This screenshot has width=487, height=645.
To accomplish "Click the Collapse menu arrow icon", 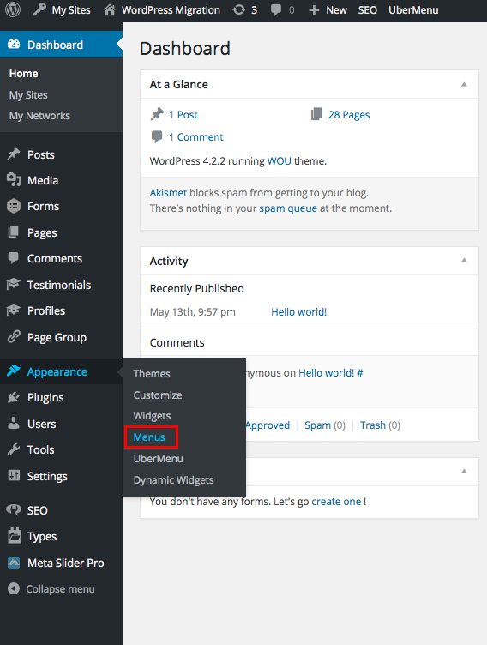I will pyautogui.click(x=14, y=588).
